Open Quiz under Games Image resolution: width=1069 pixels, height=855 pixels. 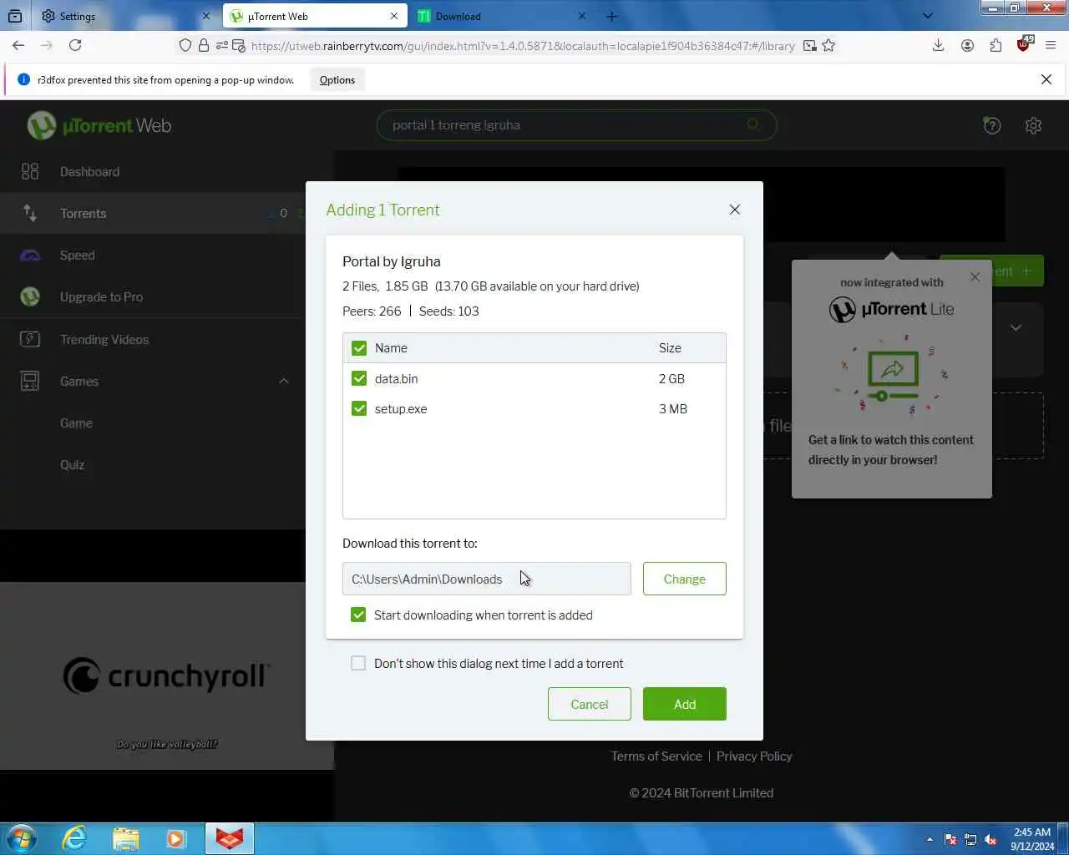72,464
